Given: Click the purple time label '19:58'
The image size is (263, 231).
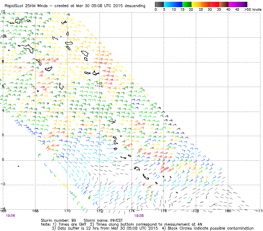Looking at the screenshot, I should pyautogui.click(x=139, y=216).
